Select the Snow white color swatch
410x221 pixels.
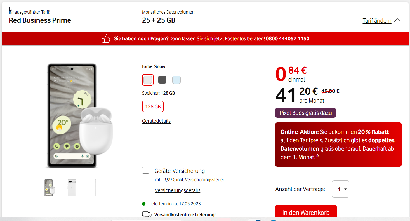(x=148, y=80)
